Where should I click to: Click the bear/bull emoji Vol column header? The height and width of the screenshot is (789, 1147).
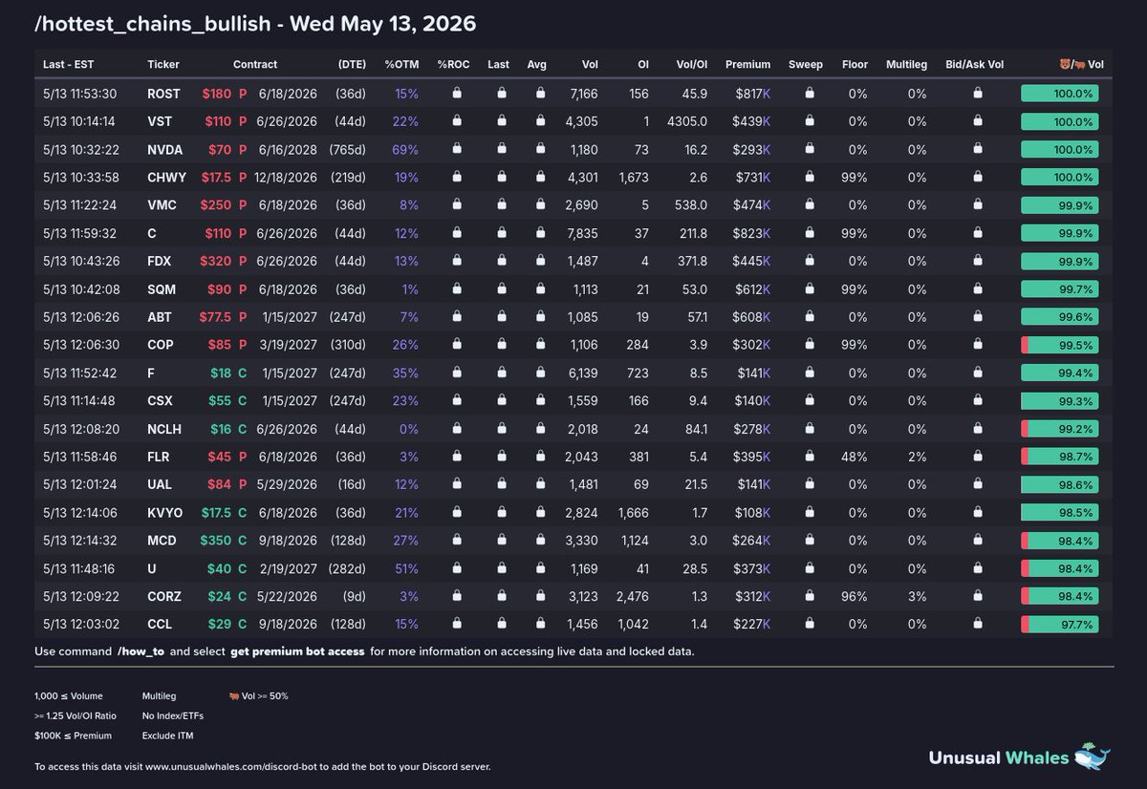(x=1080, y=64)
